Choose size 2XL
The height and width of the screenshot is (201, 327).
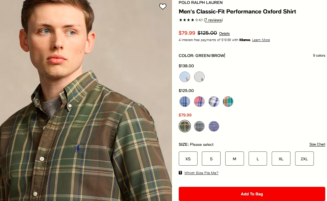coord(304,159)
